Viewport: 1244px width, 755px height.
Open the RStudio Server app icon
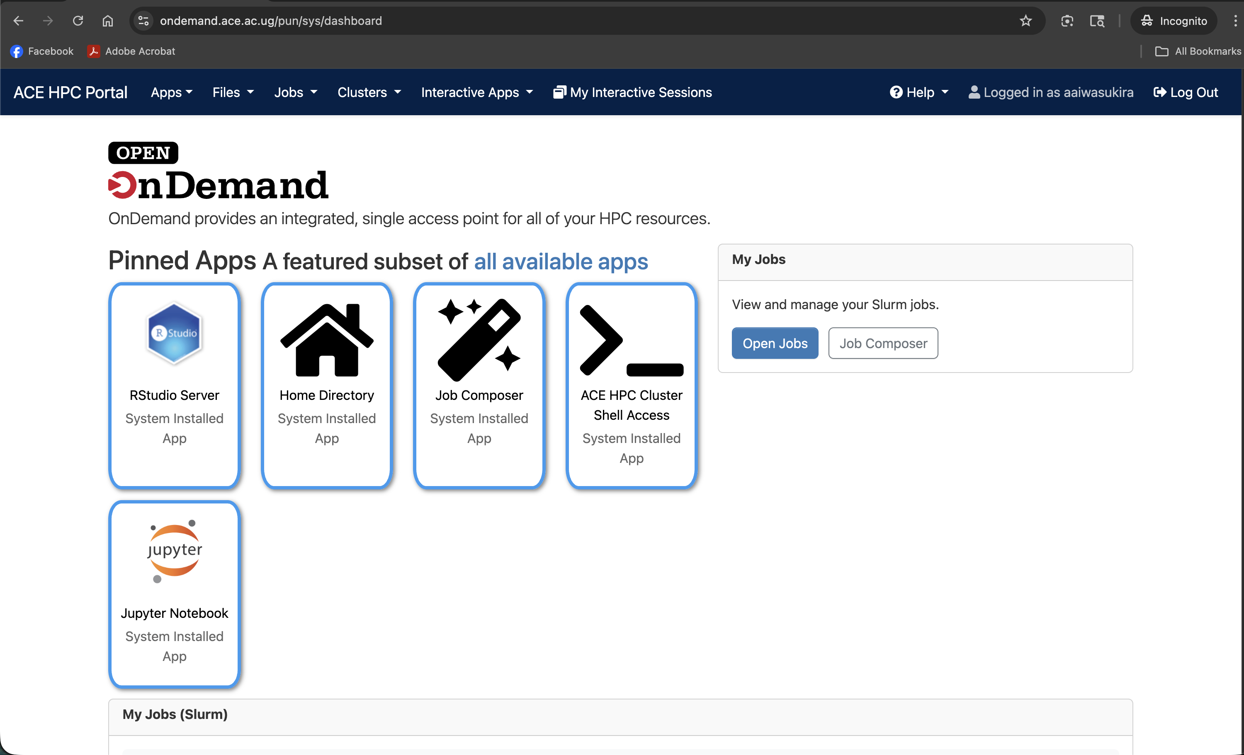[x=174, y=333]
